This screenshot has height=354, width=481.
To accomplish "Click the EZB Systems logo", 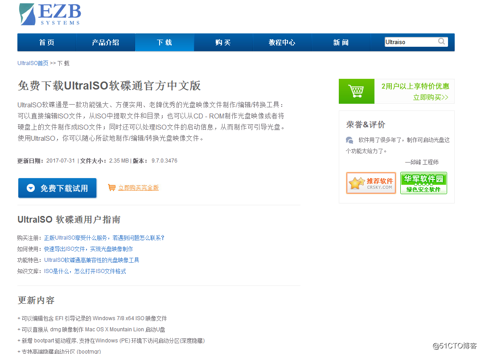I will point(50,14).
